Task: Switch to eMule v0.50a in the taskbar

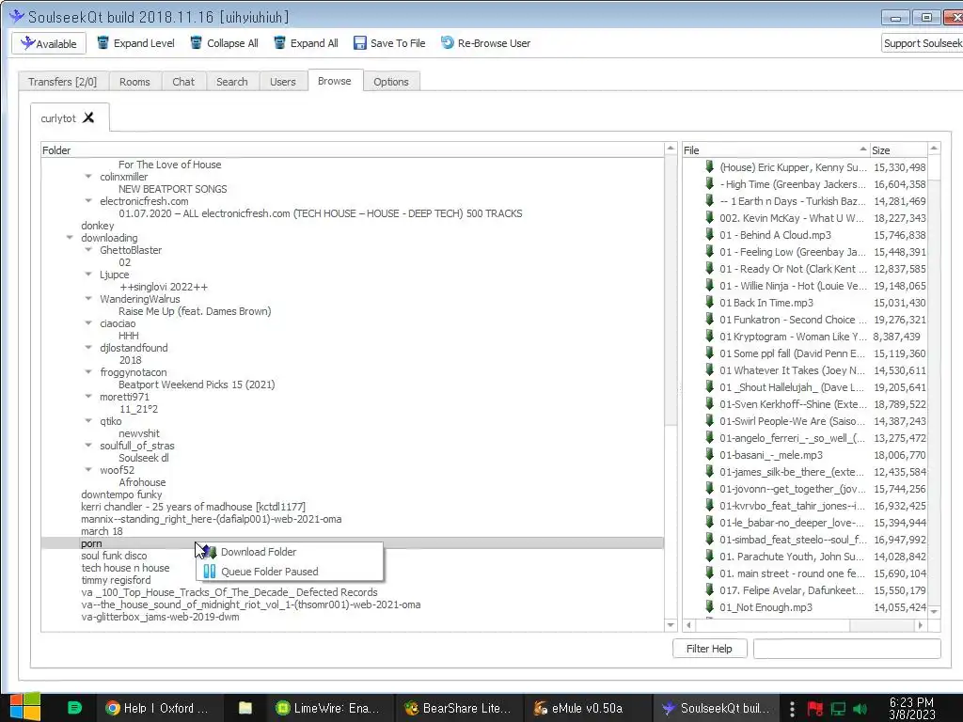Action: tap(587, 708)
